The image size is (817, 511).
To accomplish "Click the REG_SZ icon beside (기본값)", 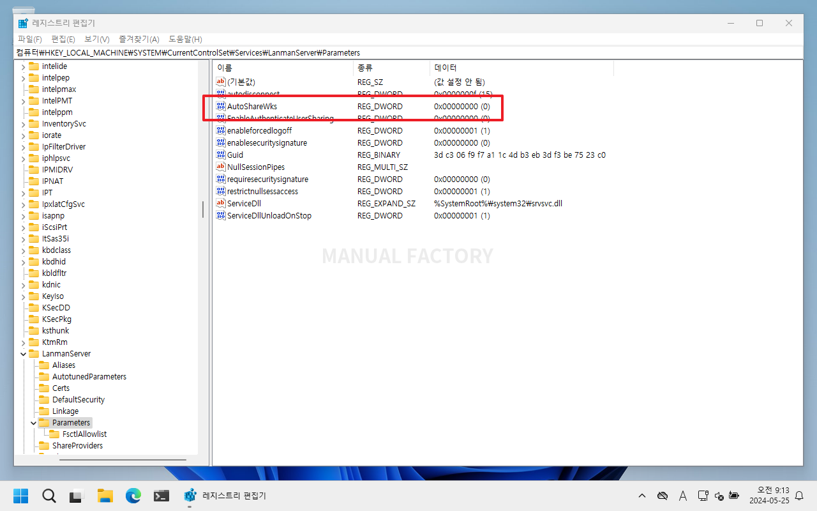I will [220, 82].
